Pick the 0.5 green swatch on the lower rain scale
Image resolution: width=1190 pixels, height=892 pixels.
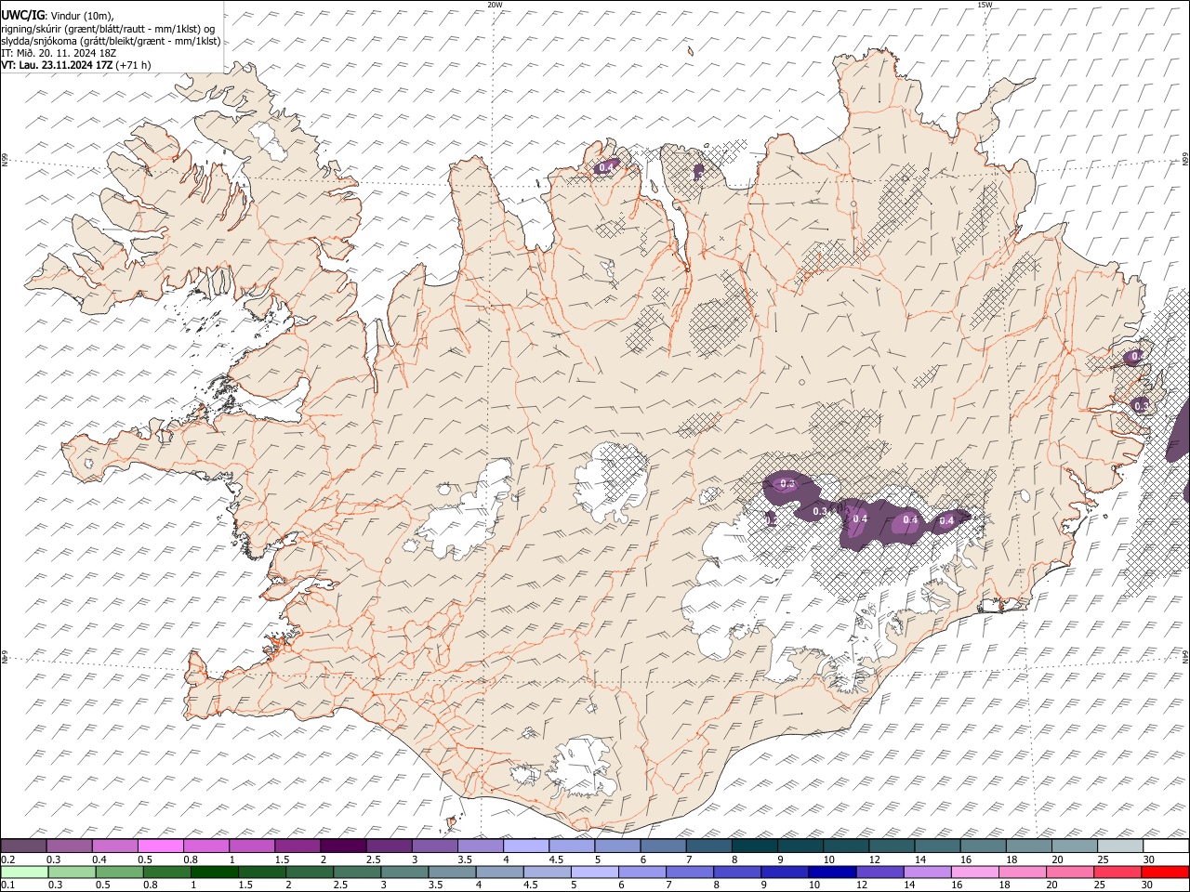(x=119, y=872)
